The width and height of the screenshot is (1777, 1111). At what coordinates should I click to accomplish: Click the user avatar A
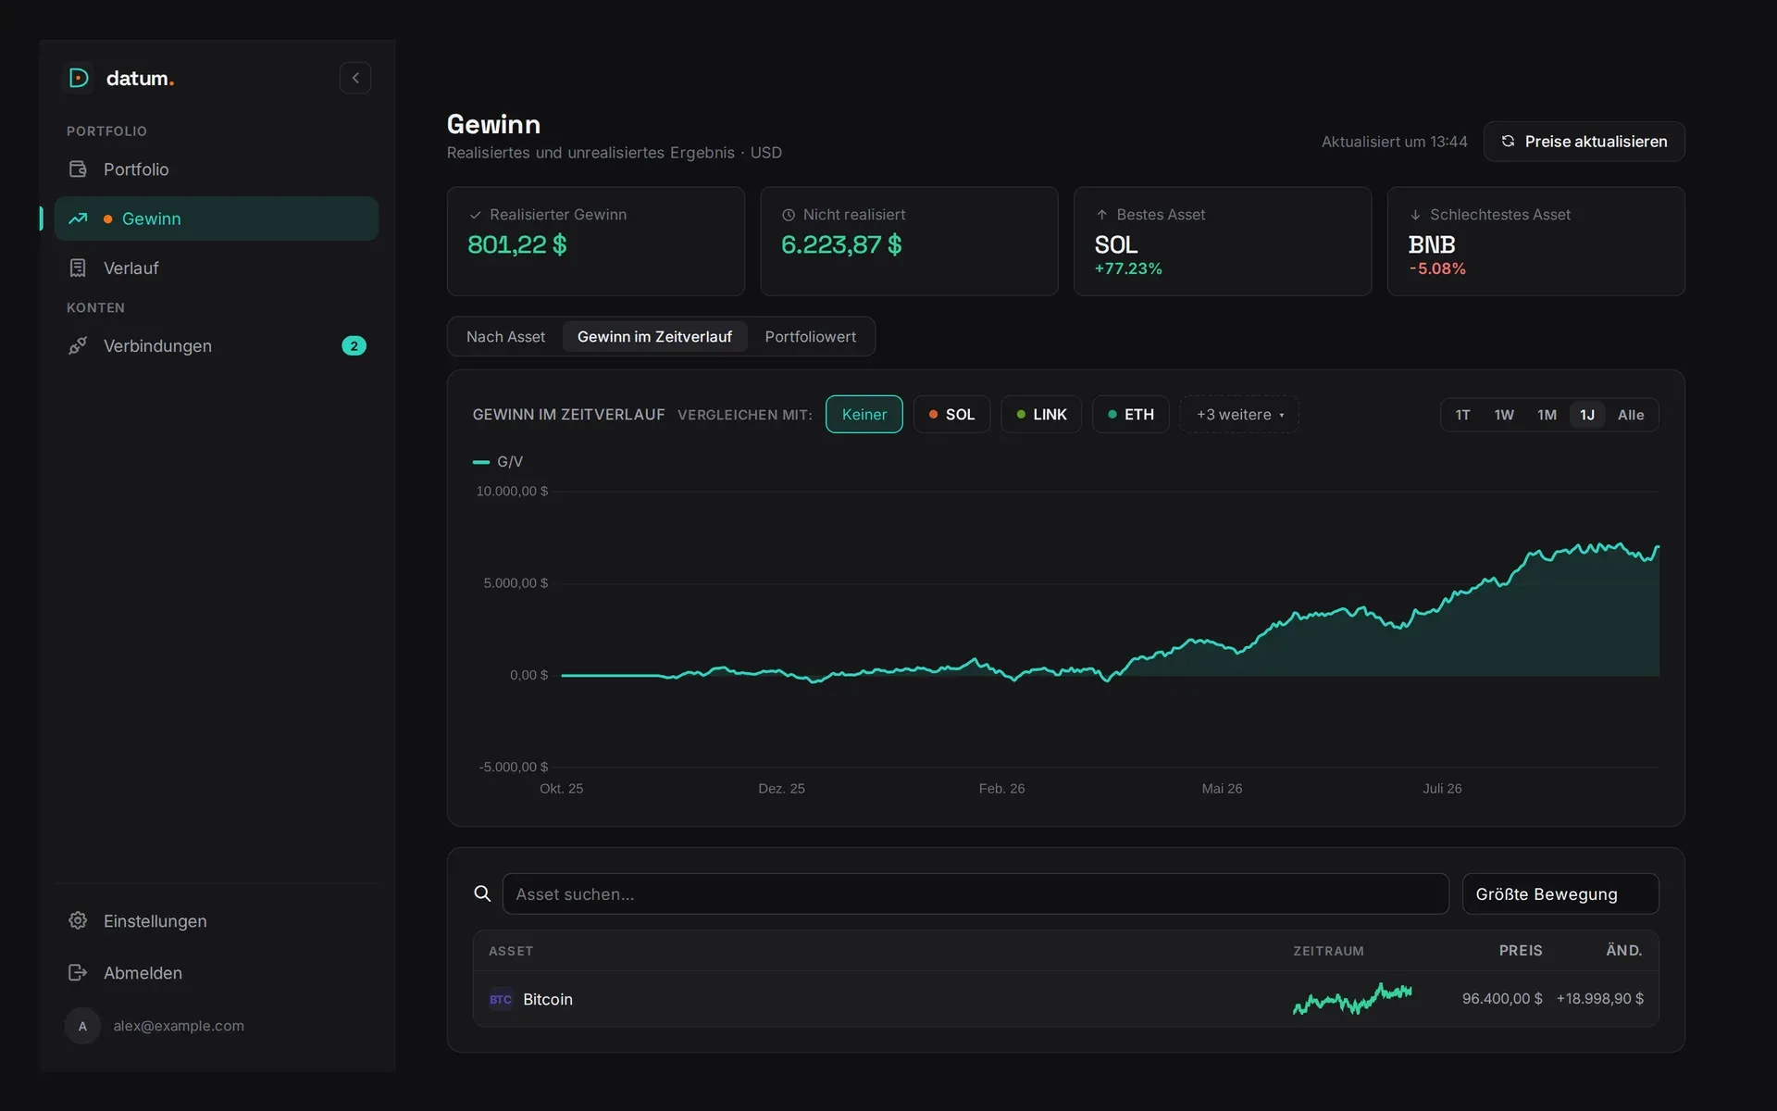point(82,1026)
